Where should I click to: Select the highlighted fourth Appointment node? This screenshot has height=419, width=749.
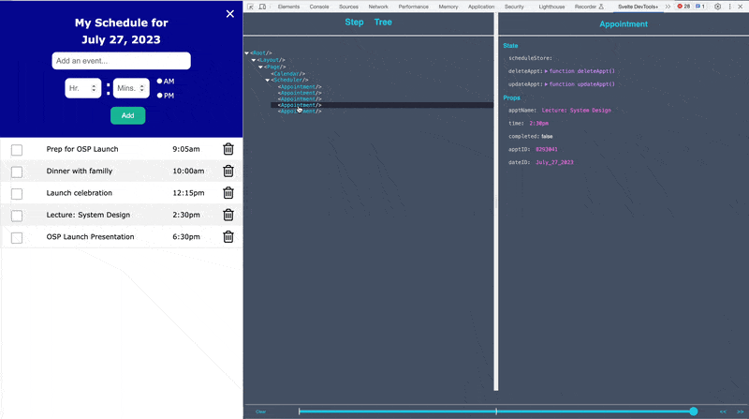[x=300, y=105]
